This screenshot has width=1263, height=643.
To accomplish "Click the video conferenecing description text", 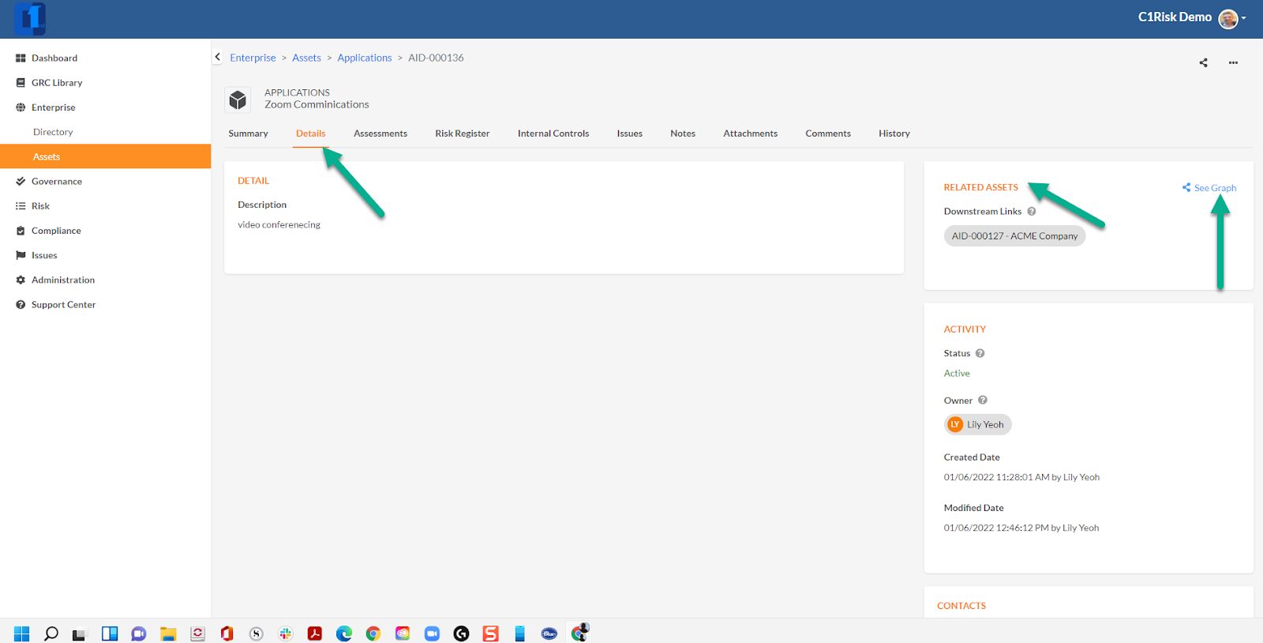I will (279, 224).
